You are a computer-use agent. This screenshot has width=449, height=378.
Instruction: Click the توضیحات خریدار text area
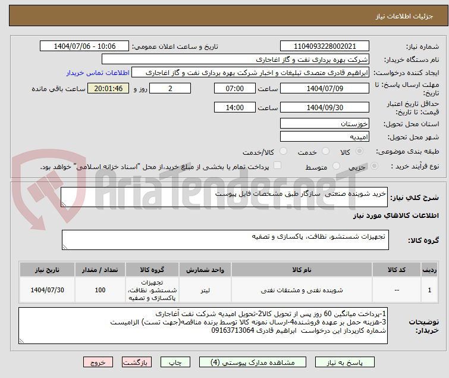(x=203, y=326)
